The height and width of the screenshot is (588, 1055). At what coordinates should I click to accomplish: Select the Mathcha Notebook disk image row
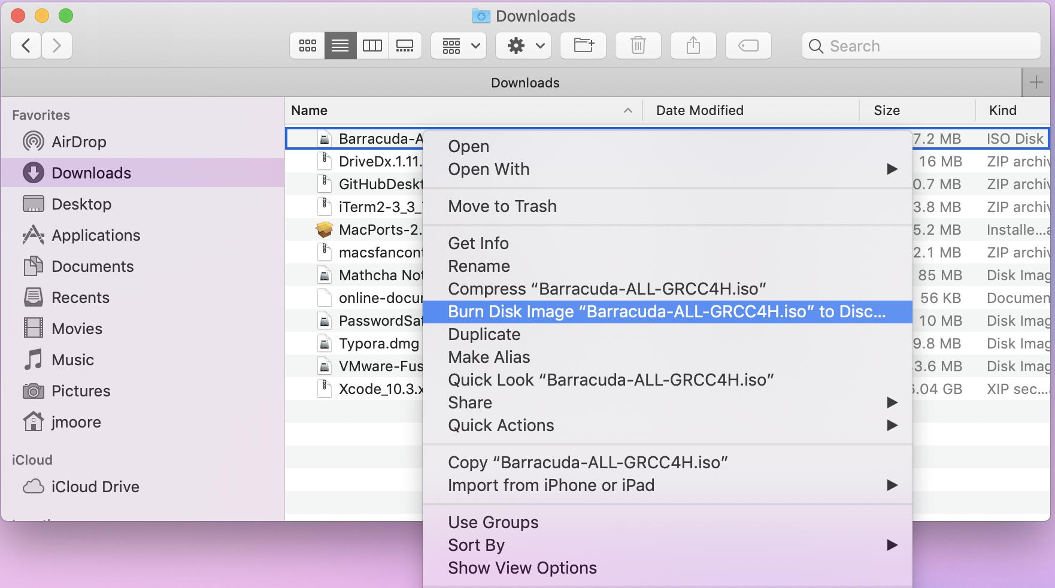[354, 275]
